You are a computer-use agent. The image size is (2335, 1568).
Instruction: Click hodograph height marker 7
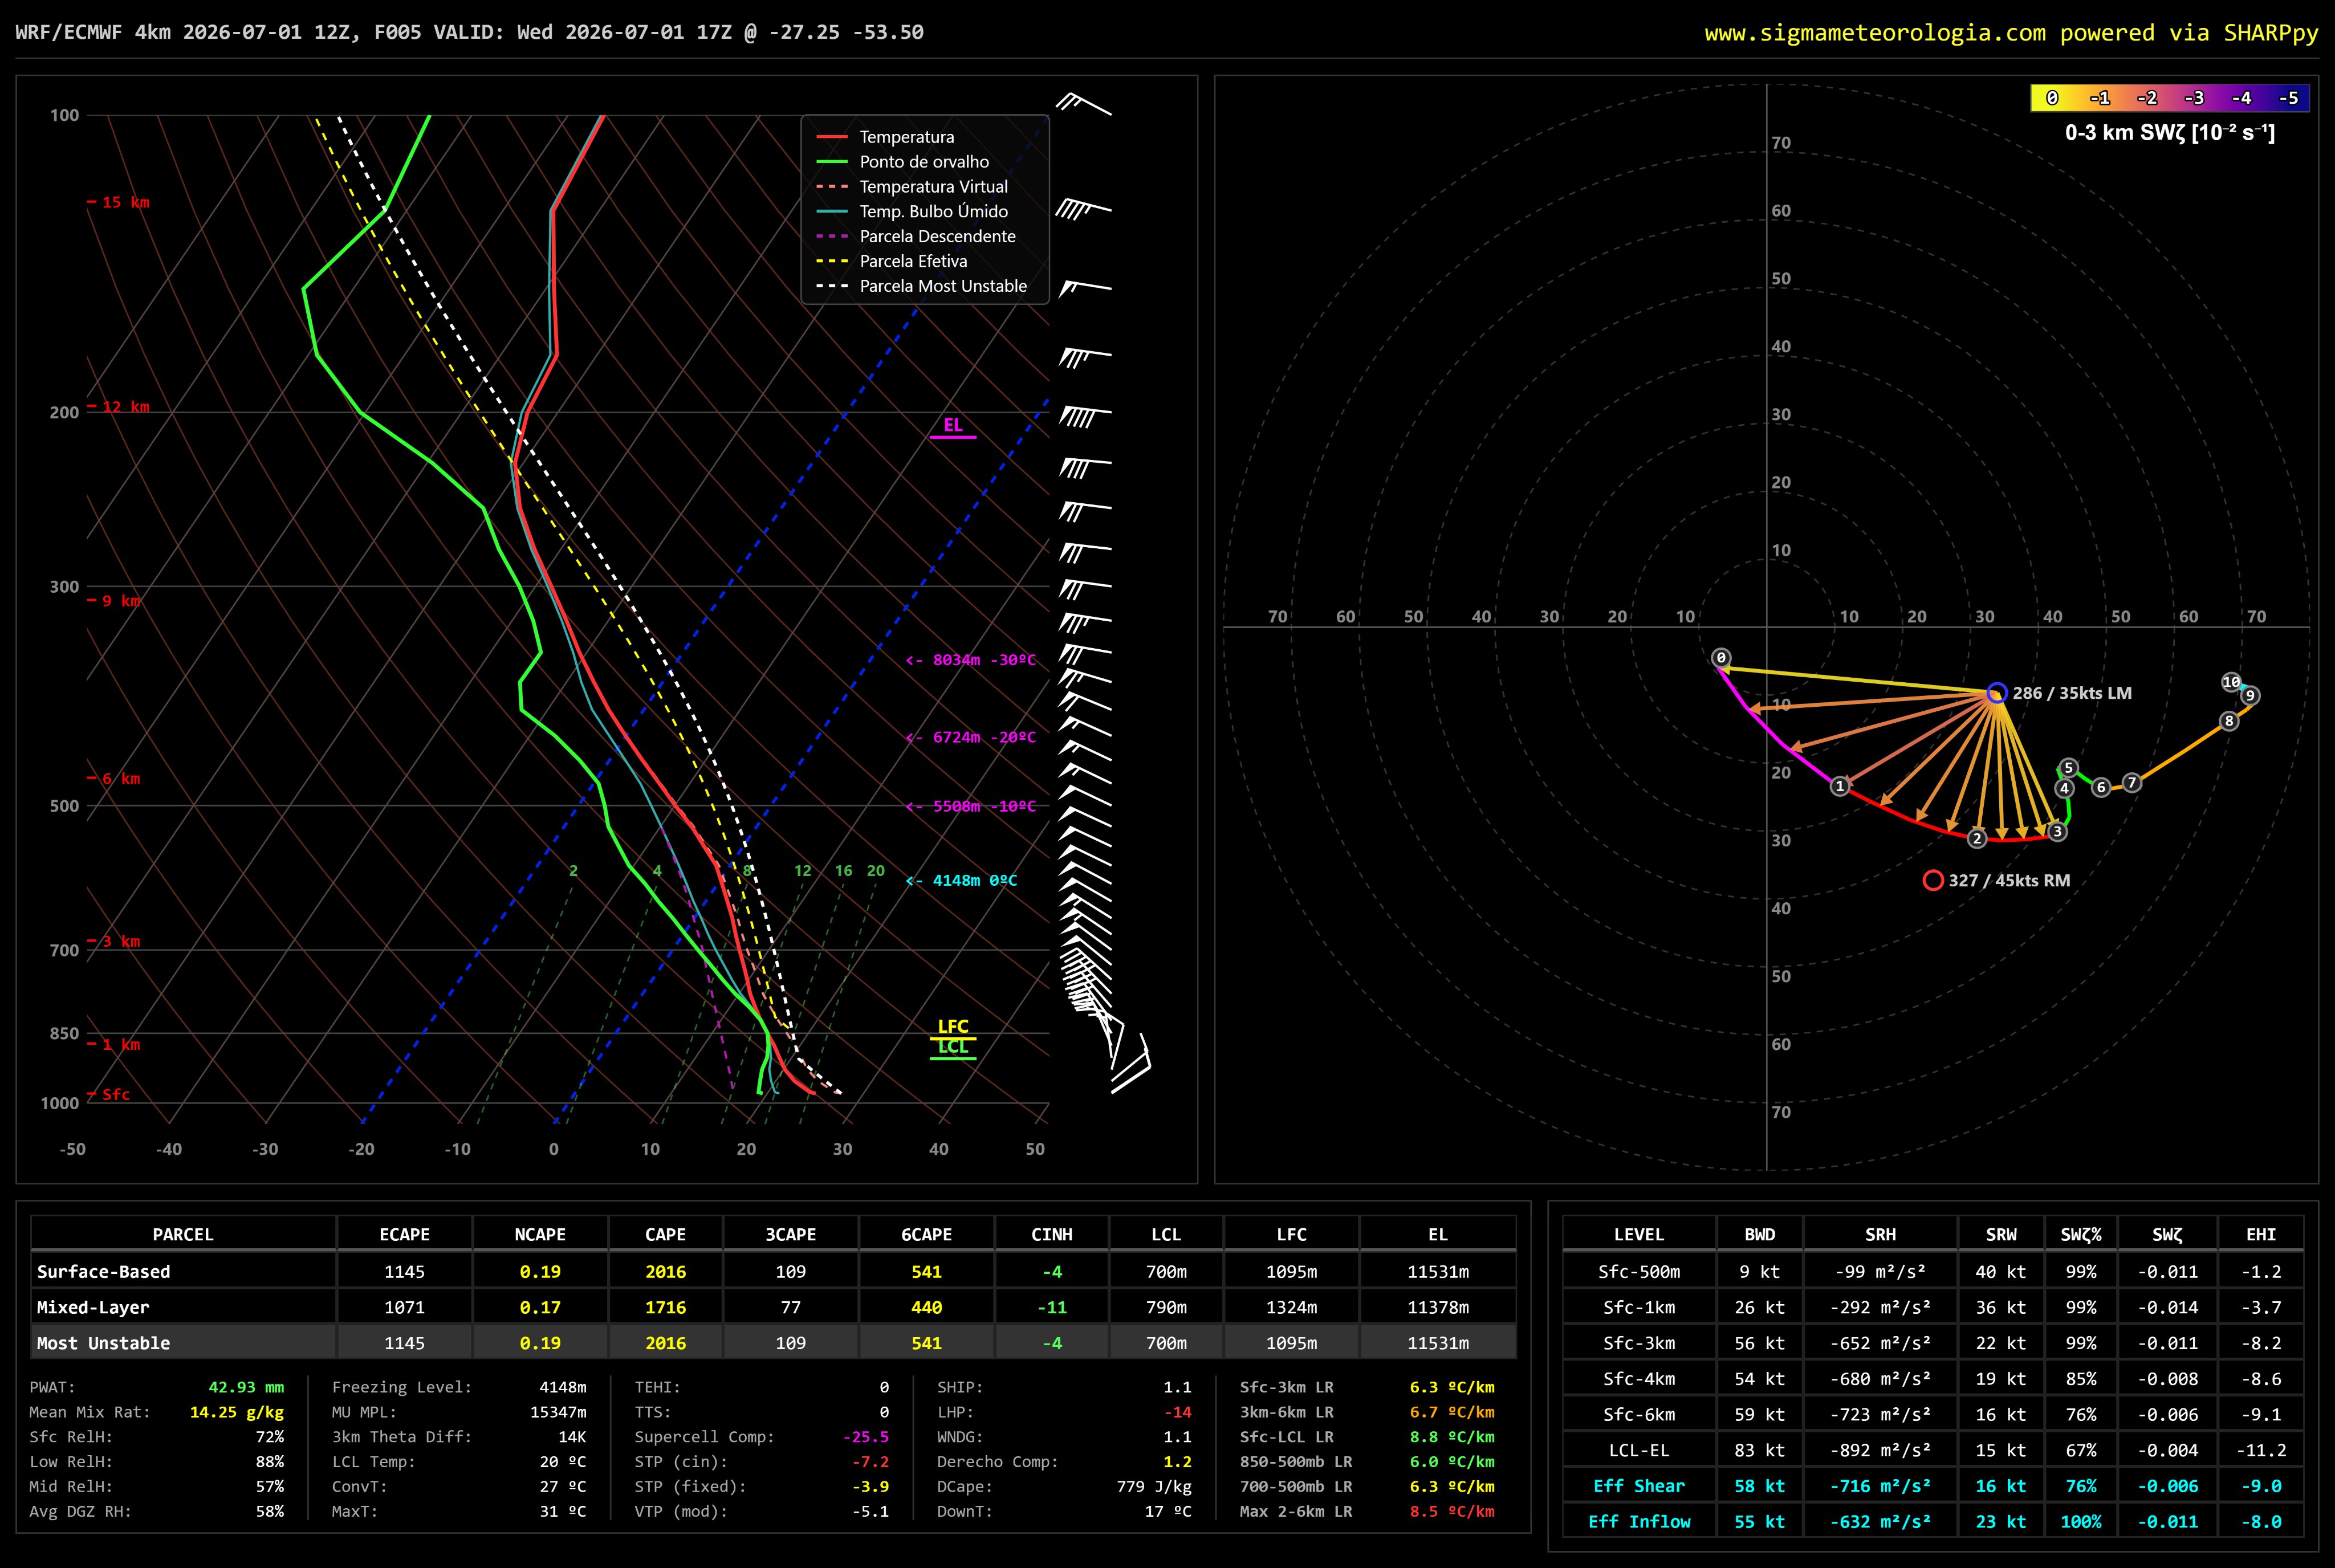click(2132, 783)
